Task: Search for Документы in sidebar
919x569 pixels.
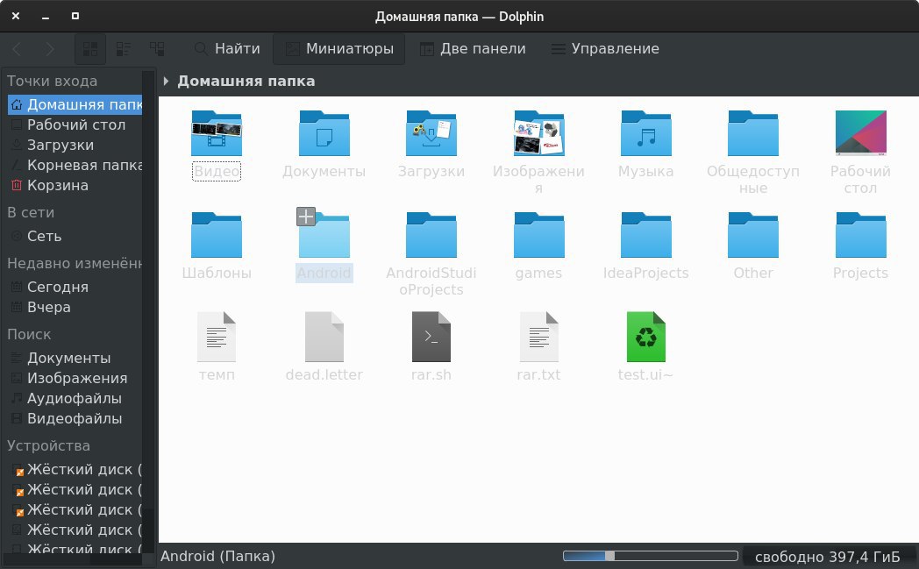Action: tap(75, 358)
